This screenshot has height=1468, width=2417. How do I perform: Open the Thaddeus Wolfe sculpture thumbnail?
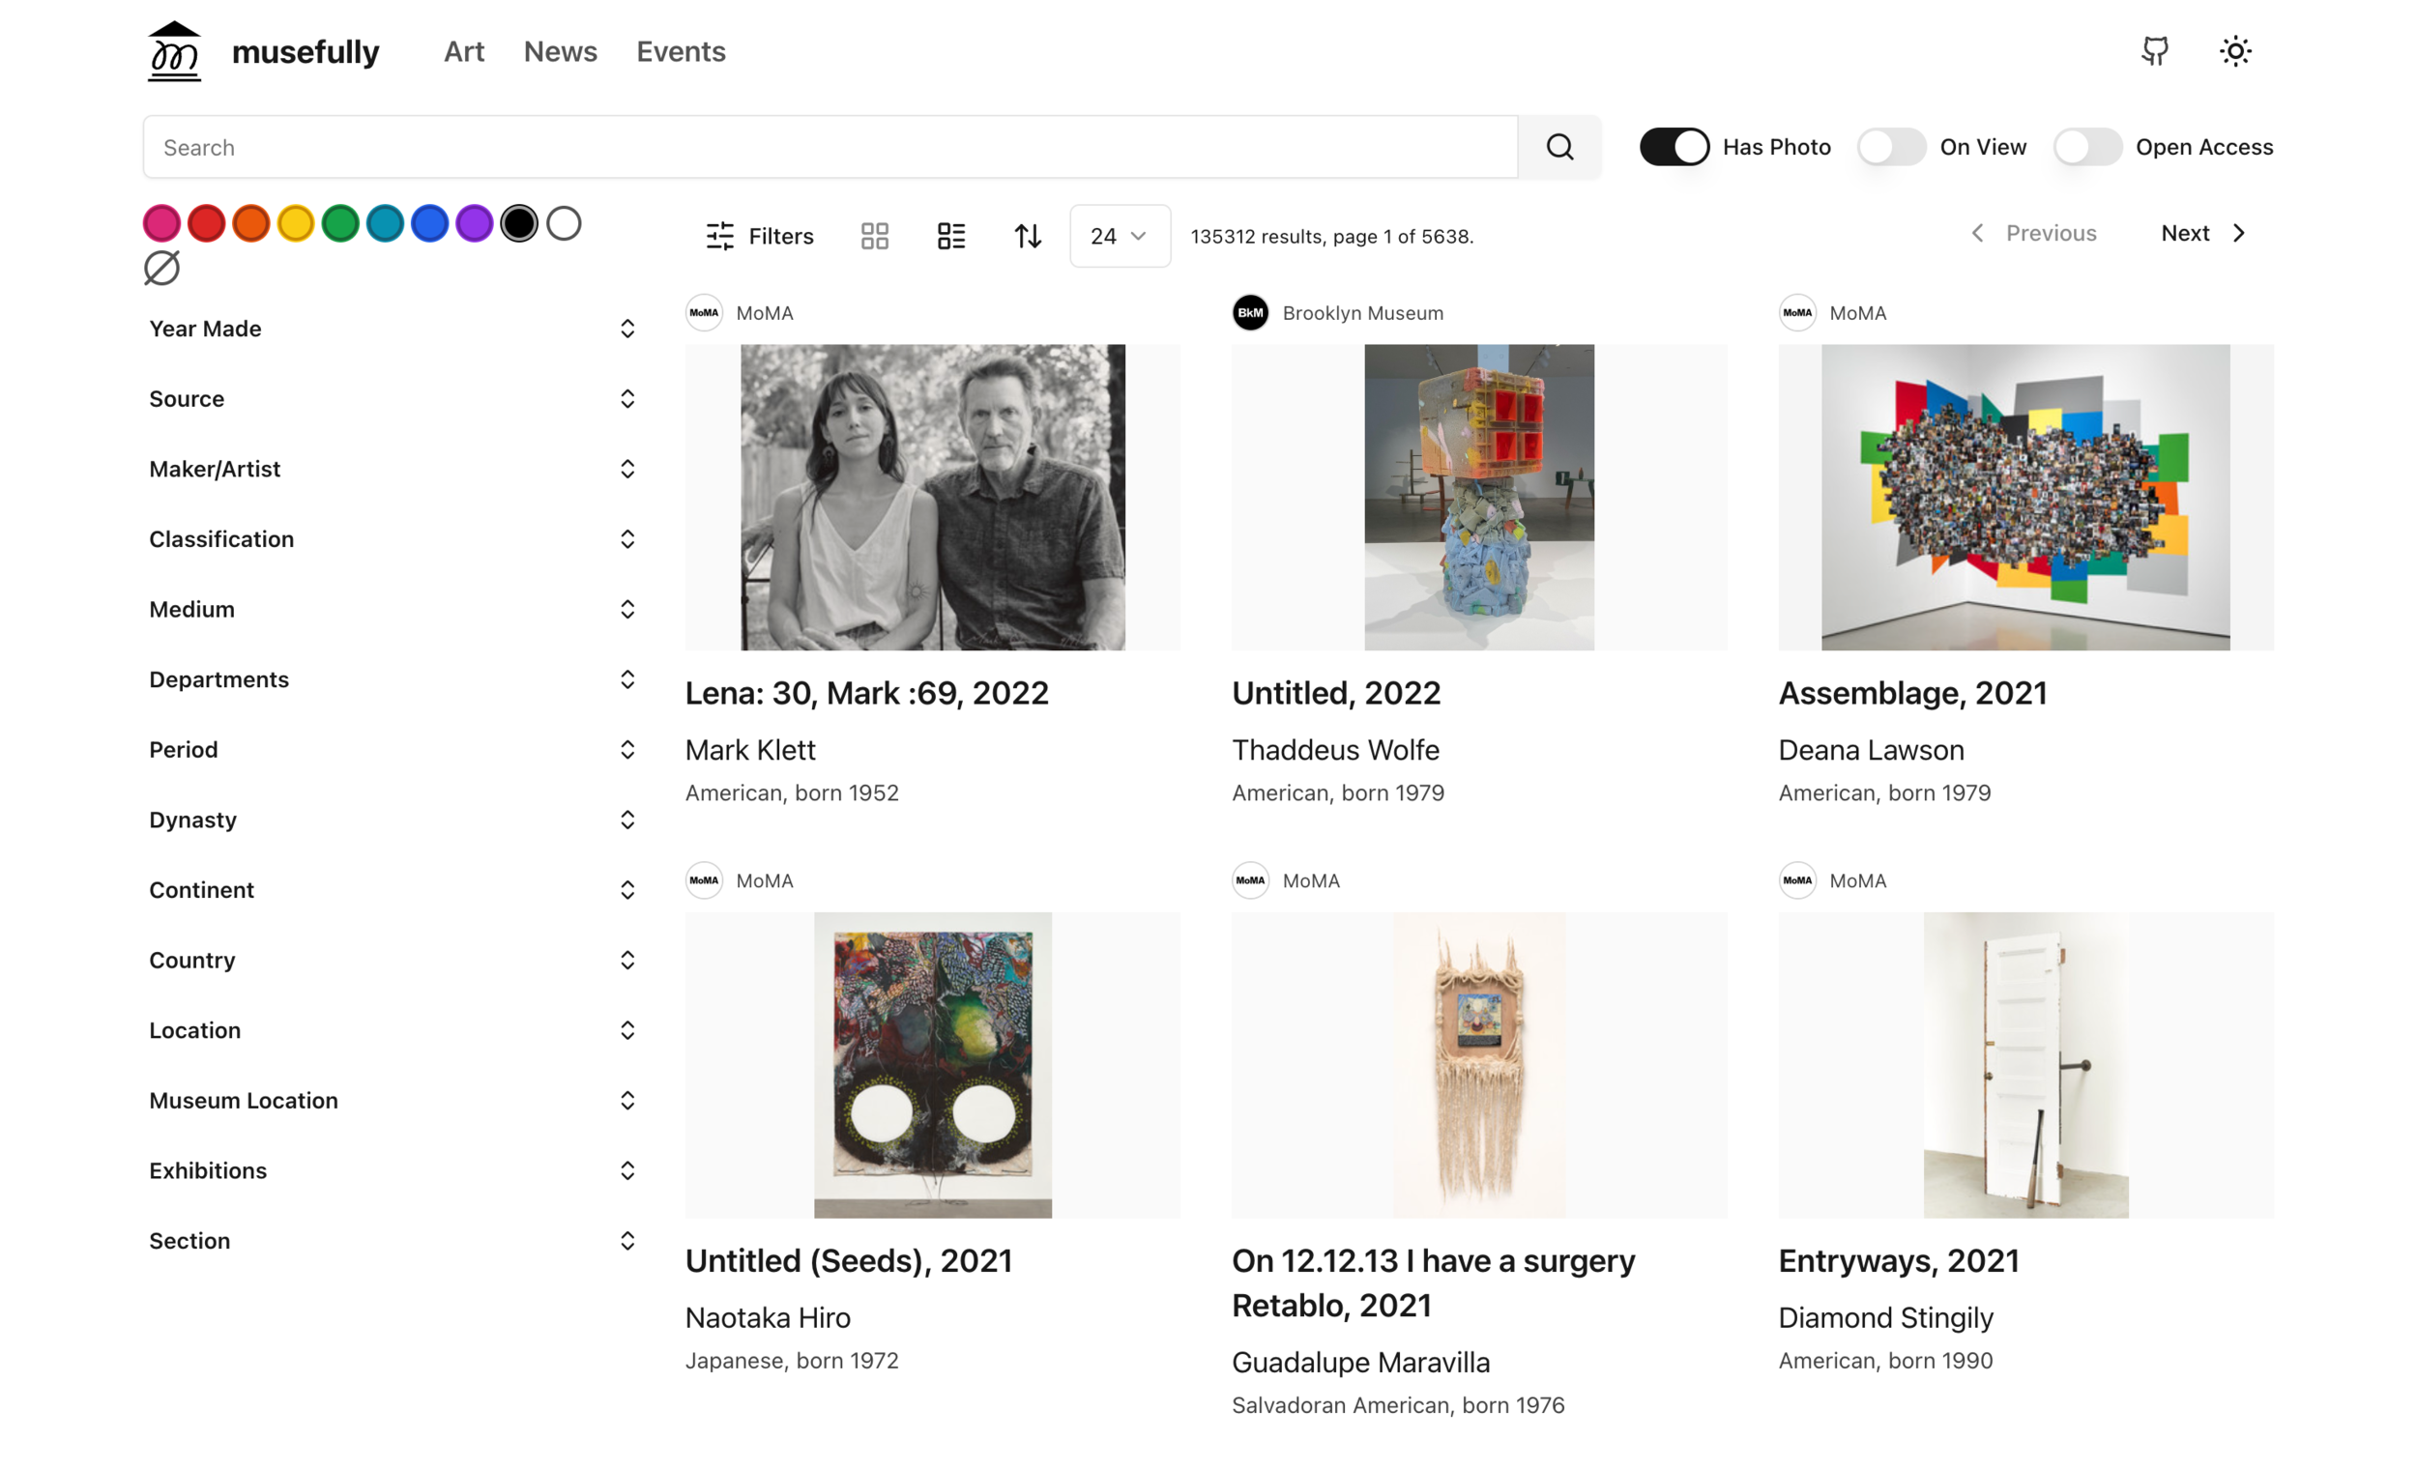pyautogui.click(x=1479, y=497)
